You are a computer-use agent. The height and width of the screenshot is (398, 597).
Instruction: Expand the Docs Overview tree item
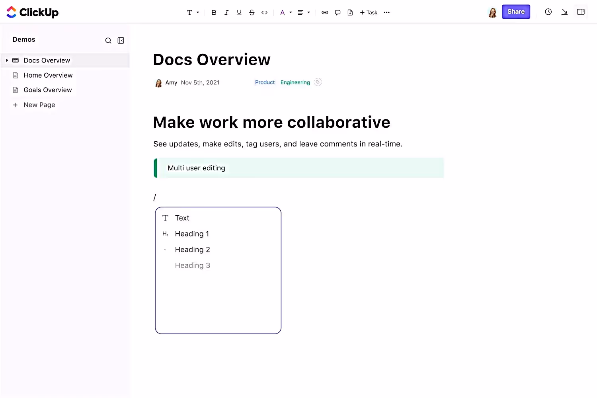[7, 60]
